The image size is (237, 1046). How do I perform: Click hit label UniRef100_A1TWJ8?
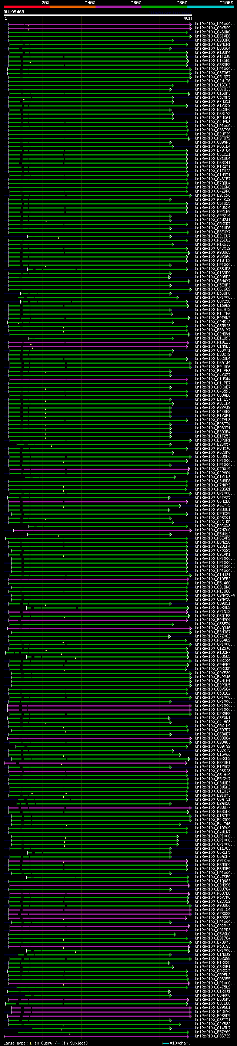click(x=213, y=56)
